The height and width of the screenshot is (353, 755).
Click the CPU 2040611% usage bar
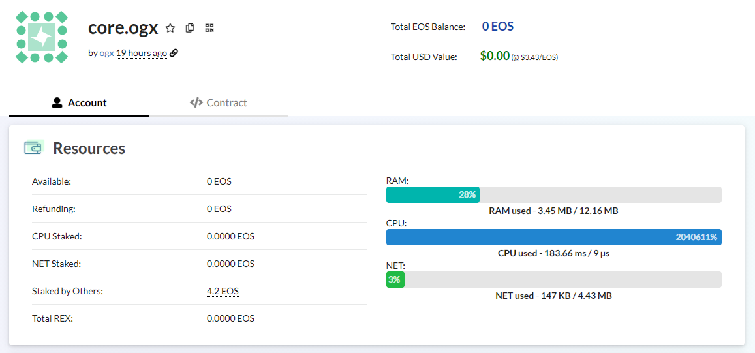[554, 238]
